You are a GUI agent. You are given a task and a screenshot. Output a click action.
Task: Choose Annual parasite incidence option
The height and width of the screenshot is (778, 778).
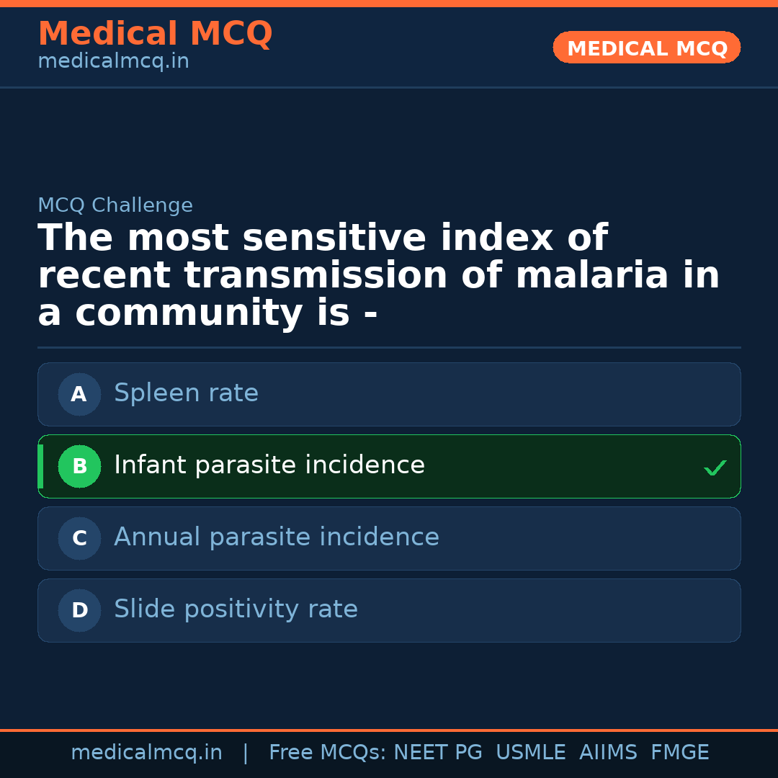[277, 537]
